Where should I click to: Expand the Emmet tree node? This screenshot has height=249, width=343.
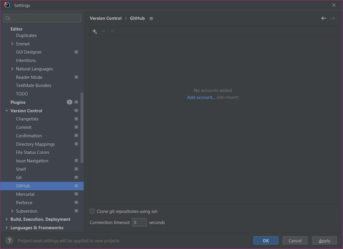(x=12, y=44)
